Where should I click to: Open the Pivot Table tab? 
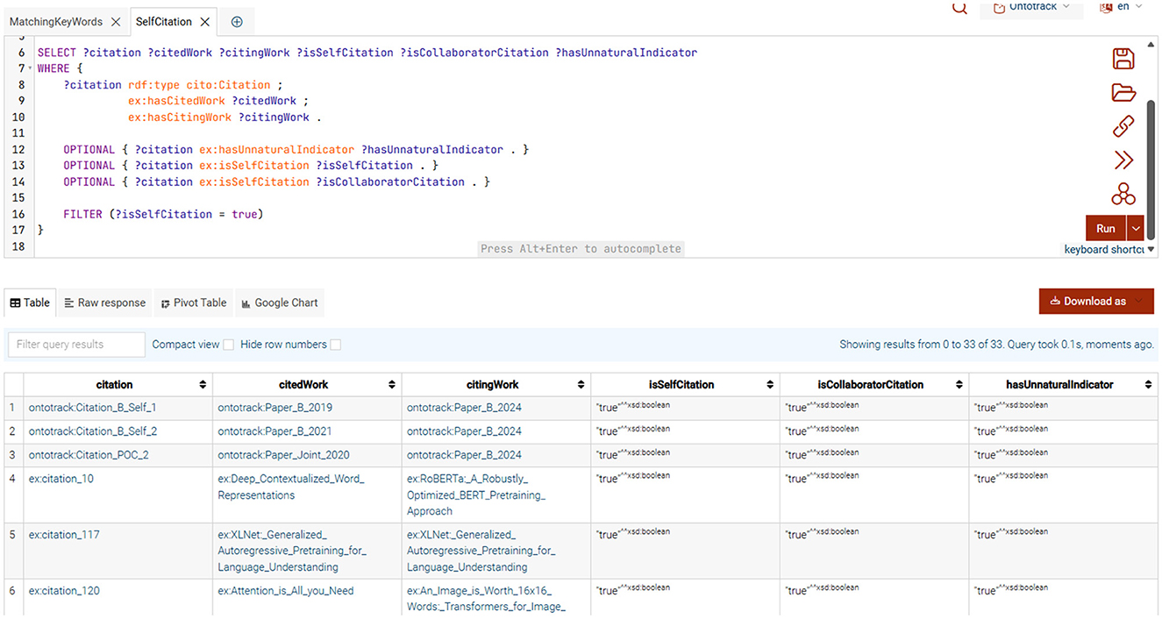point(192,302)
